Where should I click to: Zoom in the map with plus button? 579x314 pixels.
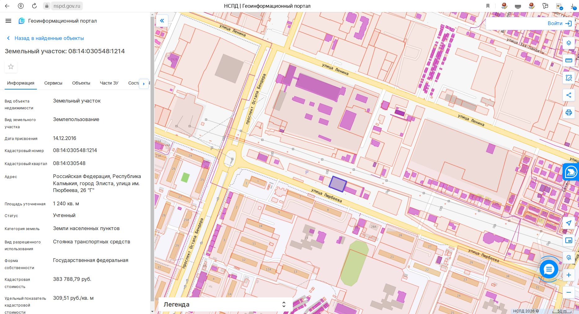point(568,275)
